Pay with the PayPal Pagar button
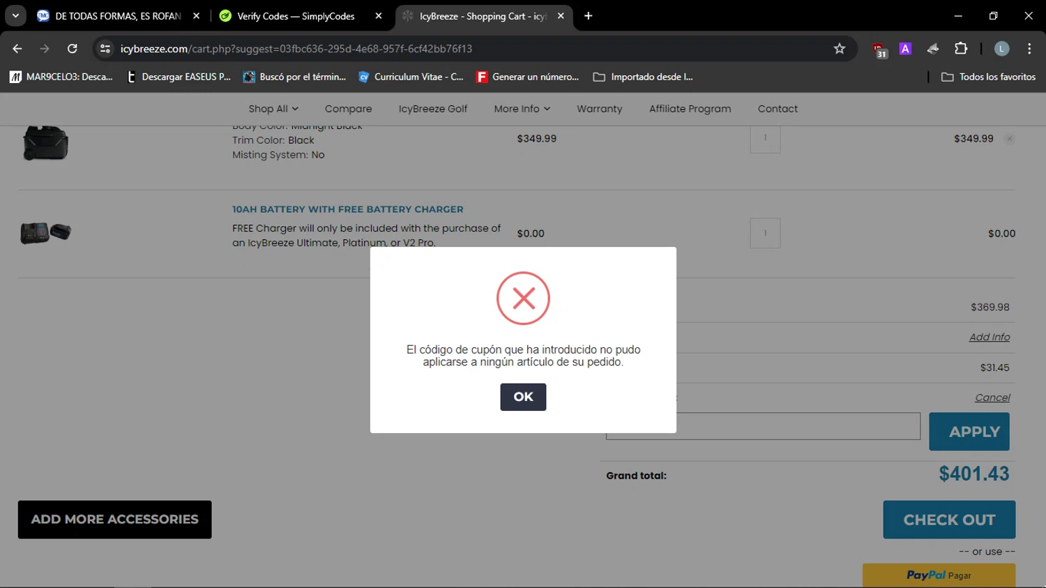 click(939, 575)
